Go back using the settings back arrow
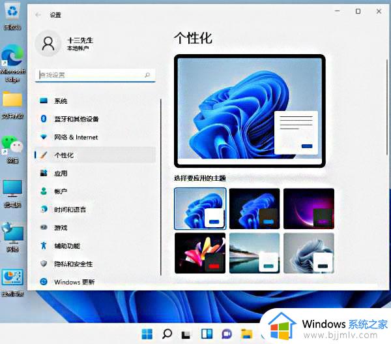 tap(38, 15)
